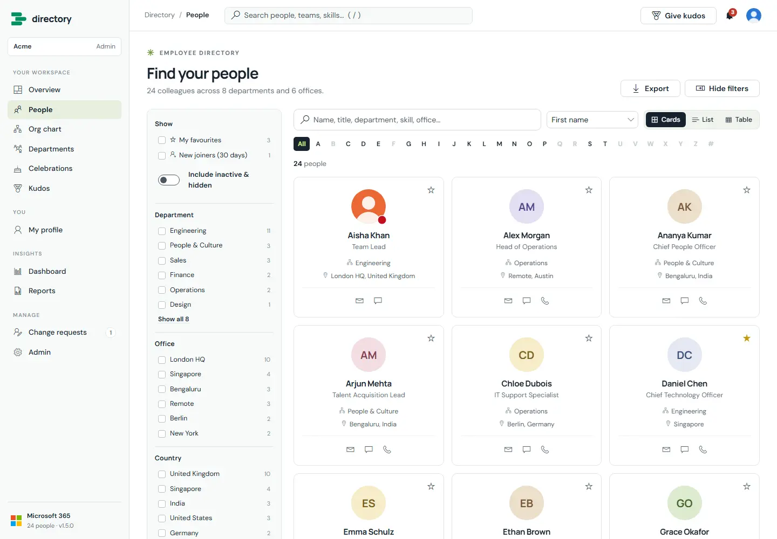Viewport: 777px width, 539px height.
Task: Open Reports in the sidebar
Action: click(64, 291)
